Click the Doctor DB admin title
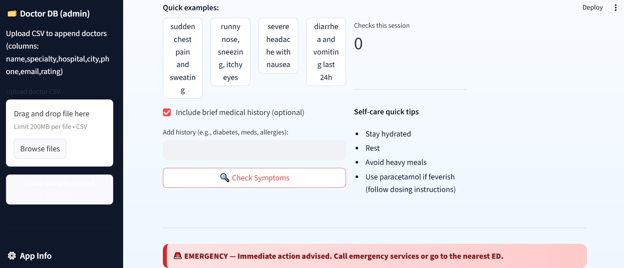 [x=55, y=14]
